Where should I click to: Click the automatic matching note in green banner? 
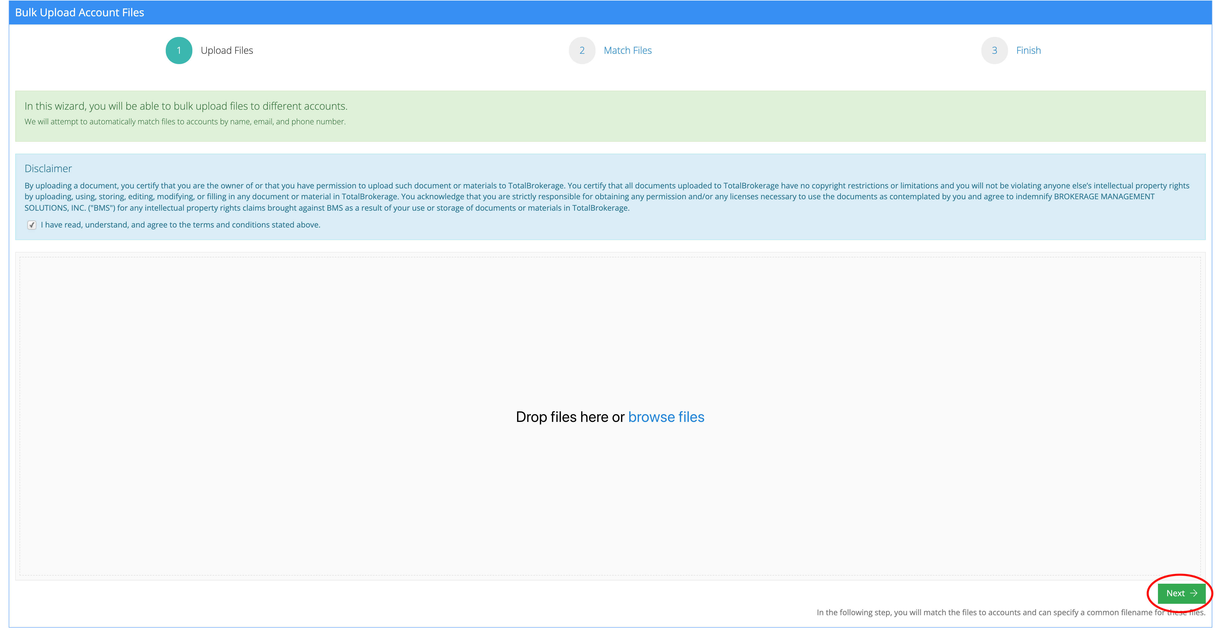[x=185, y=122]
